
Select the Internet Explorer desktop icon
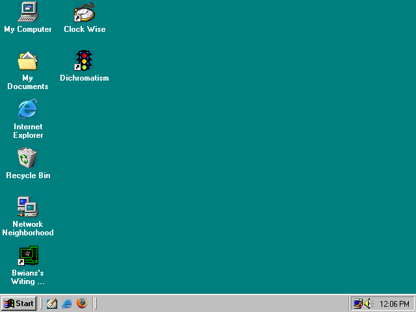28,109
